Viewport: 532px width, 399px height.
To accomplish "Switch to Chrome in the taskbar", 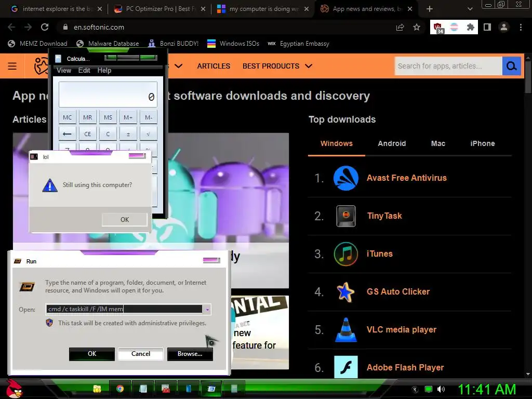I will [120, 389].
